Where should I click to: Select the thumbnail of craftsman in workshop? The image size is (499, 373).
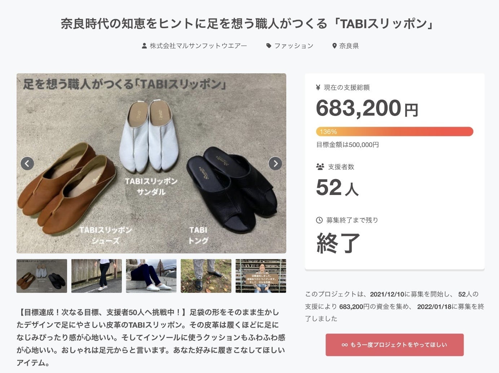pyautogui.click(x=261, y=276)
